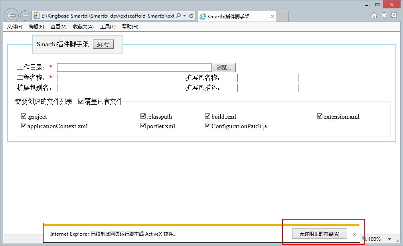
Task: Open a new blank tab
Action: (x=282, y=16)
